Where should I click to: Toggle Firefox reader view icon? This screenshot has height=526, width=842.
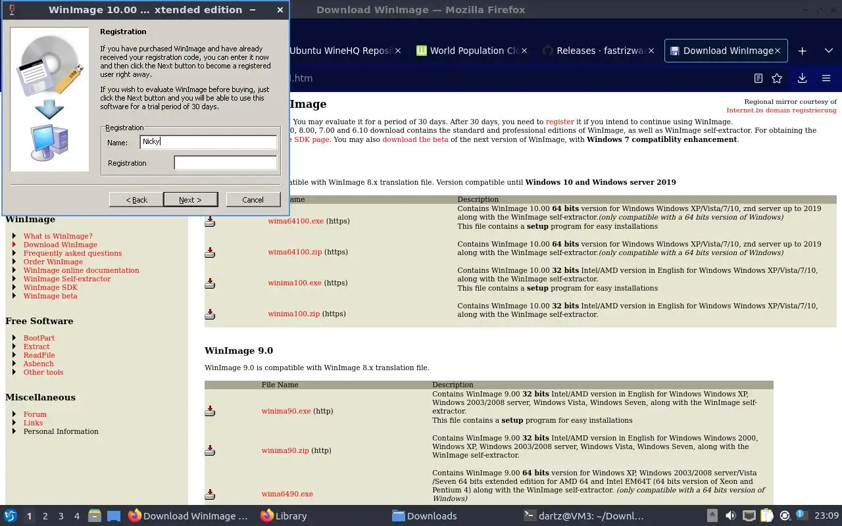click(x=758, y=78)
